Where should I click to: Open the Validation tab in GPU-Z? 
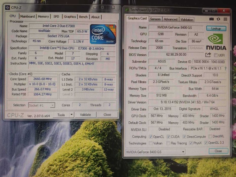187,19
